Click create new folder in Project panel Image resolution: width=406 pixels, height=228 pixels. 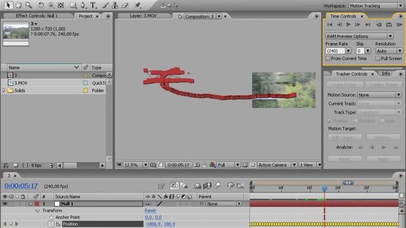(x=15, y=165)
